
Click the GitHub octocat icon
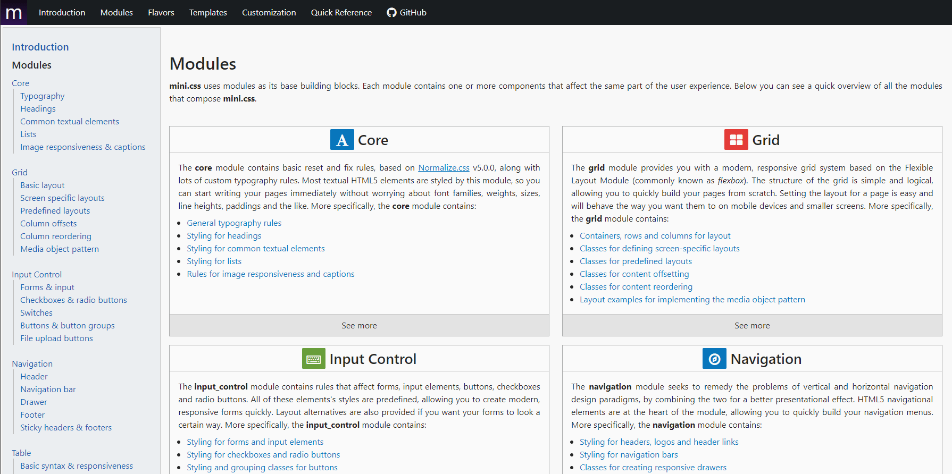(x=392, y=13)
